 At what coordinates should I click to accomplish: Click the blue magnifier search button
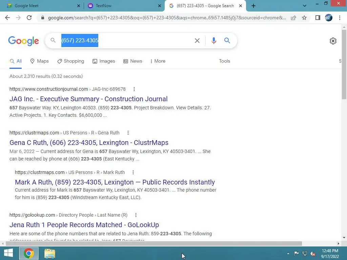pos(227,41)
